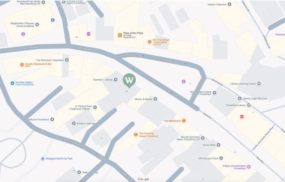Select Liberty Legal Services pin
The image size is (285, 182).
click(x=240, y=98)
